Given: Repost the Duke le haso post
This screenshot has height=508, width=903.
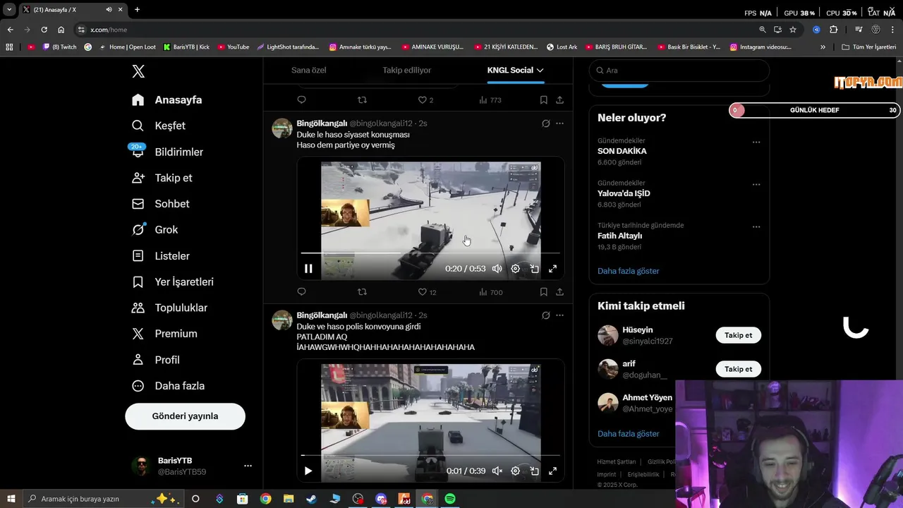Looking at the screenshot, I should coord(362,292).
